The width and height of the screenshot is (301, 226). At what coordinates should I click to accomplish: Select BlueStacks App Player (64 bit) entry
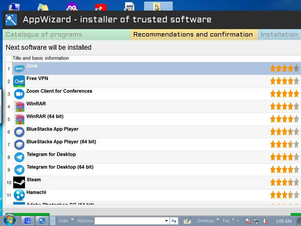[x=61, y=142]
